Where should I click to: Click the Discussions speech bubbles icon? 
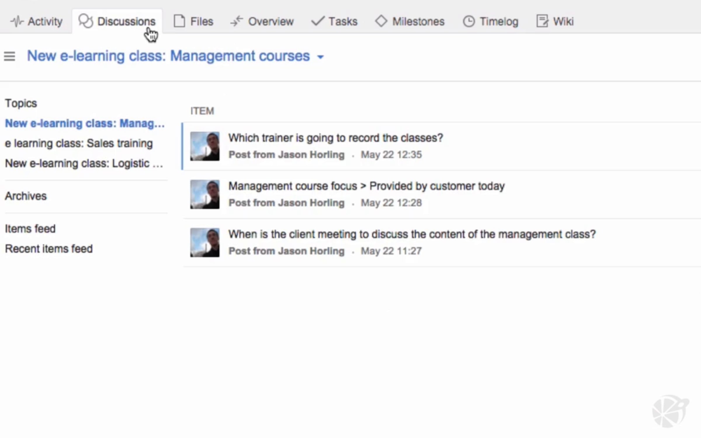86,21
